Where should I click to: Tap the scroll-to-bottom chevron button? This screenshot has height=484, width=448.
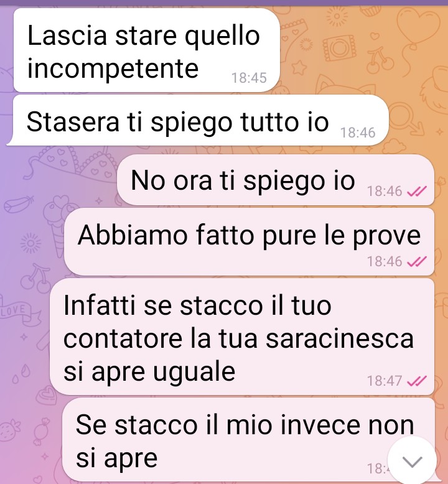point(412,461)
